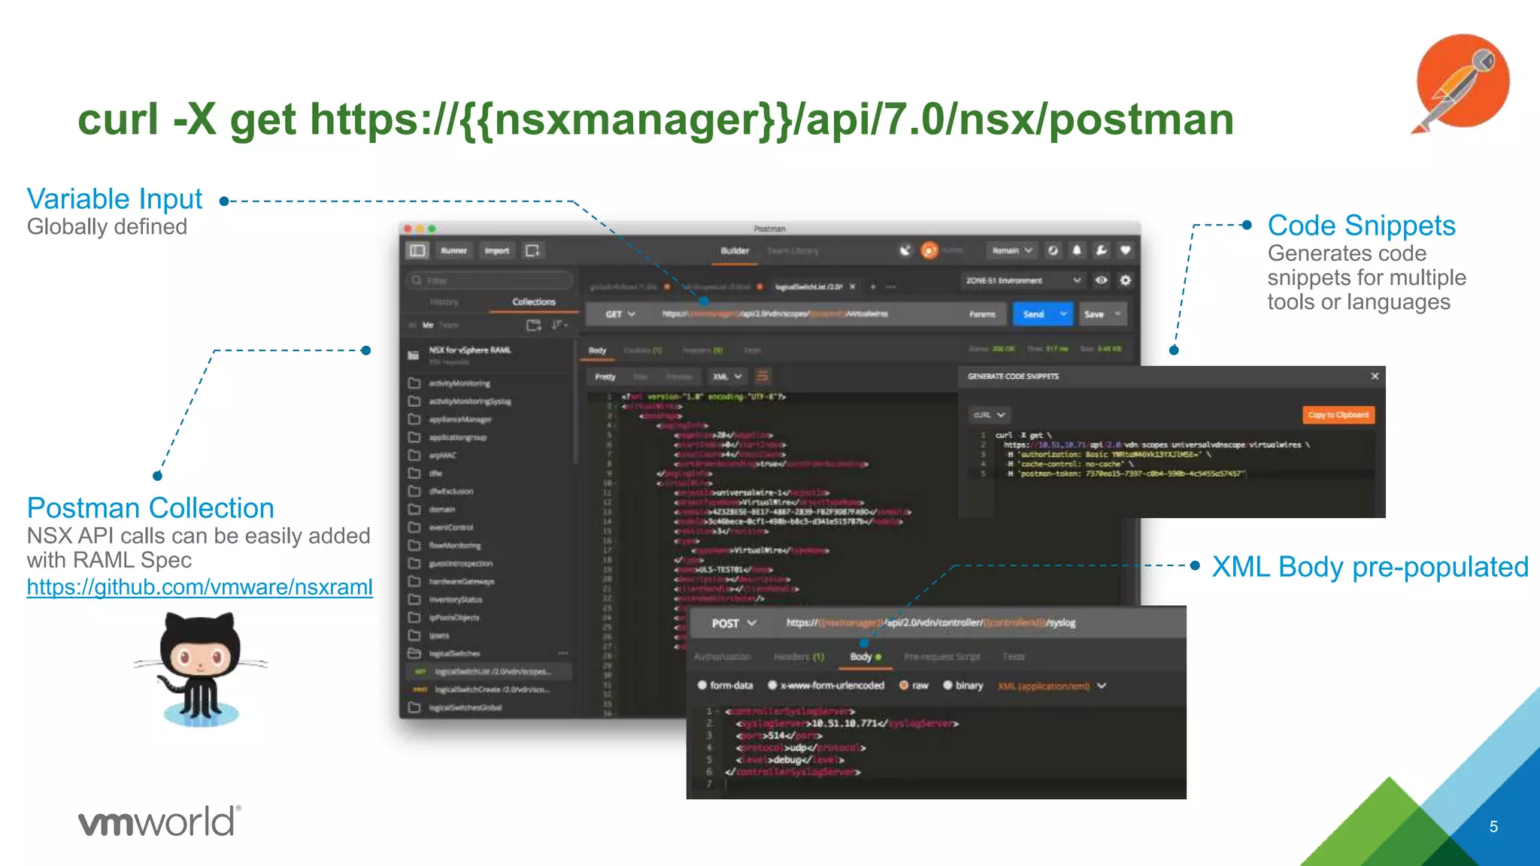Click the heart icon in the Postman header
The height and width of the screenshot is (866, 1540).
point(1125,250)
